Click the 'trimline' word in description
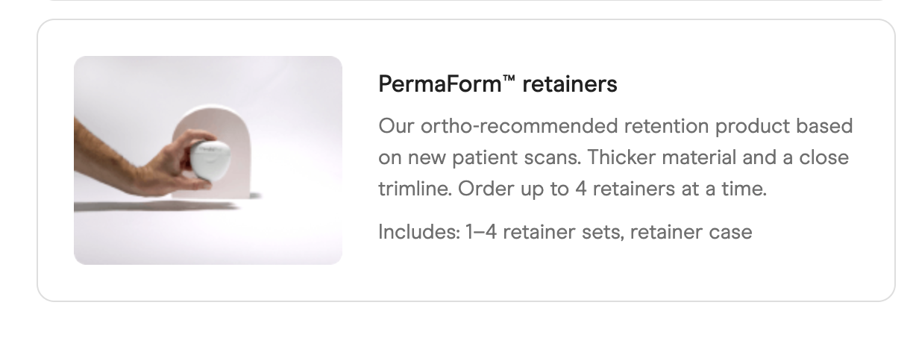 (415, 189)
